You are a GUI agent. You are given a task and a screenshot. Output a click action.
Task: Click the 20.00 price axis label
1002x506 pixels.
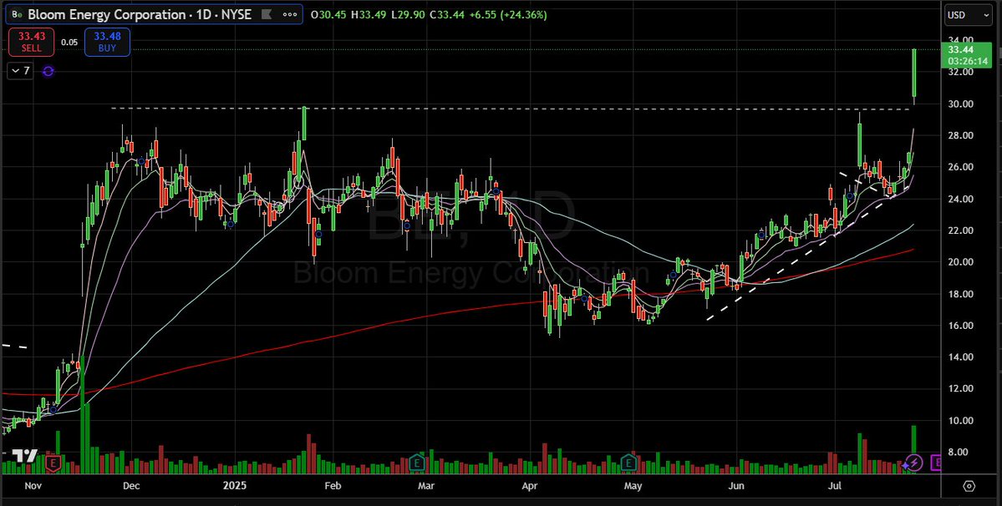[x=960, y=262]
